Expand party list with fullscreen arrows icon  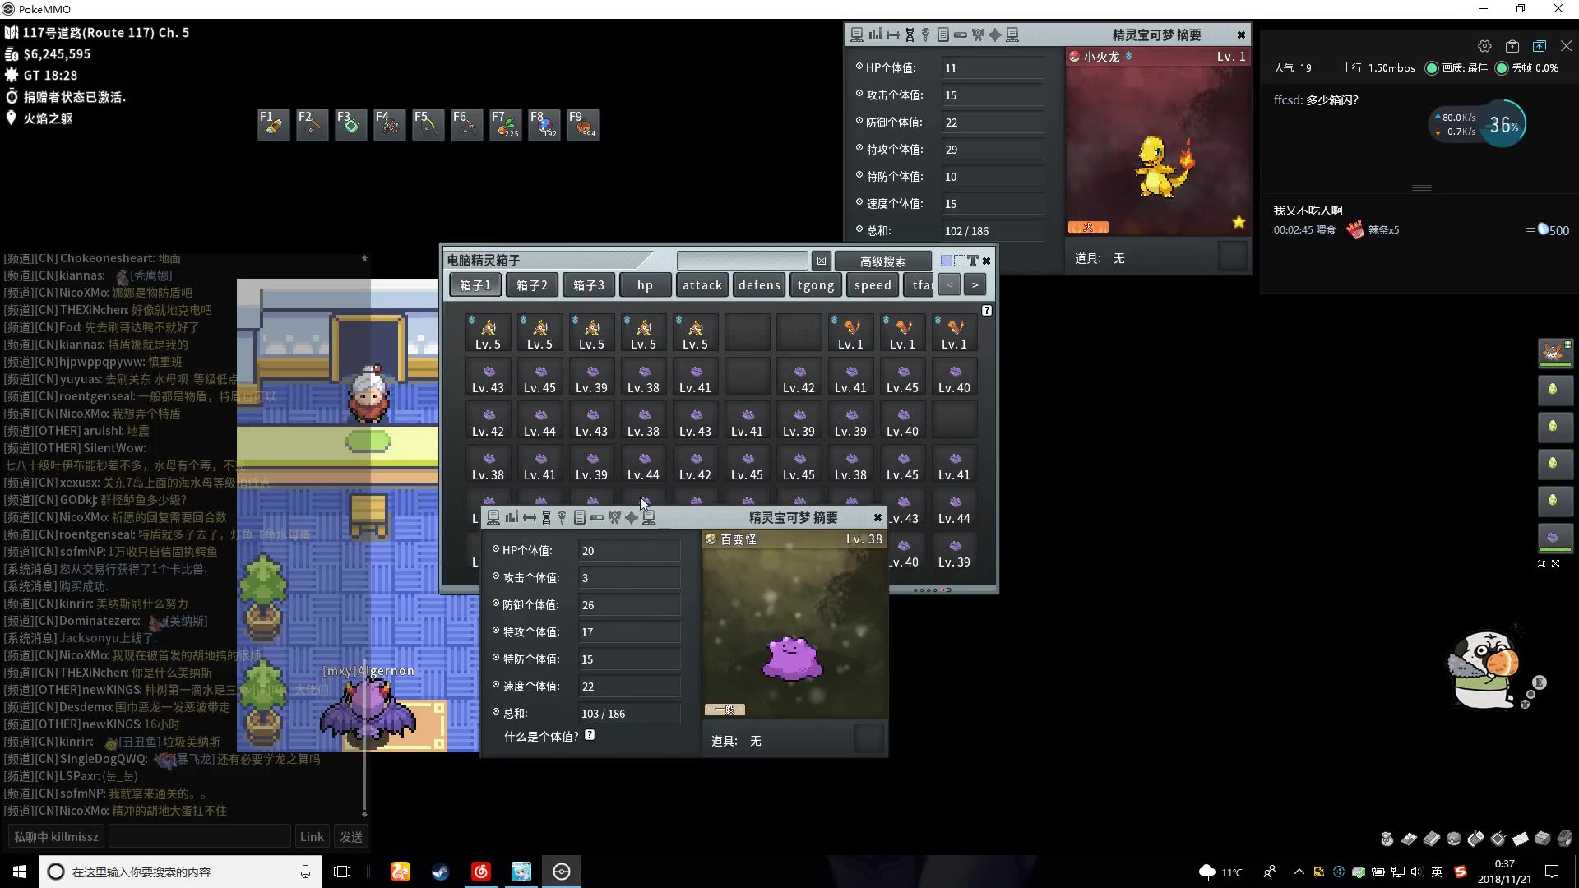pyautogui.click(x=1555, y=564)
